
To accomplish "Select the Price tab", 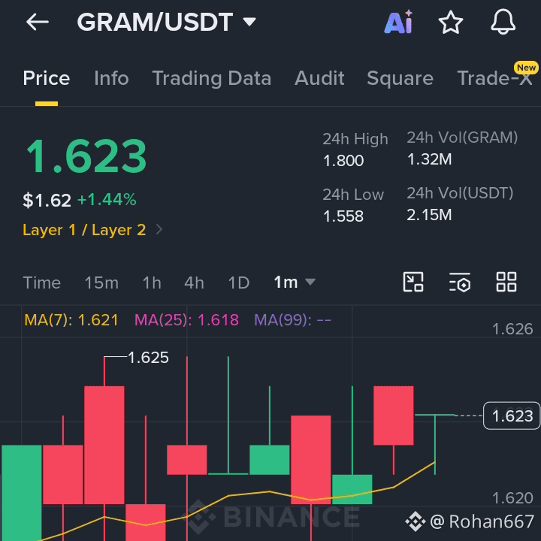I will click(x=47, y=78).
